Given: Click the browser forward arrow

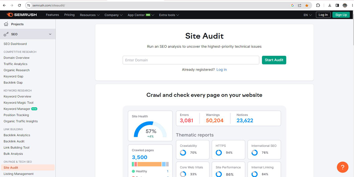Looking at the screenshot, I should click(x=12, y=5).
